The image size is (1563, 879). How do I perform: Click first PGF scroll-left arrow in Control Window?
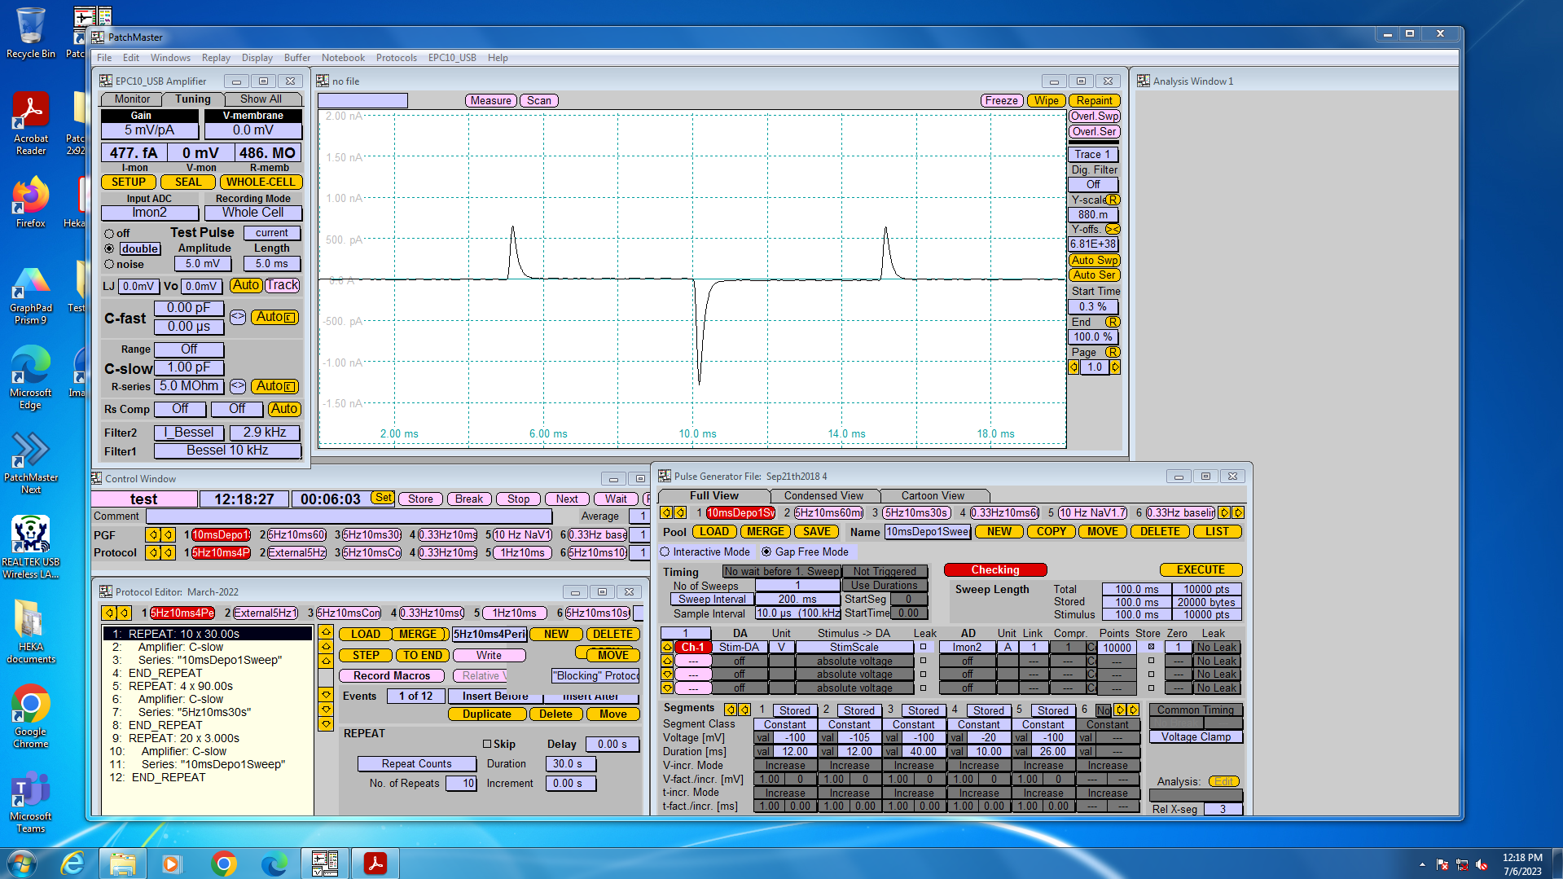point(152,535)
